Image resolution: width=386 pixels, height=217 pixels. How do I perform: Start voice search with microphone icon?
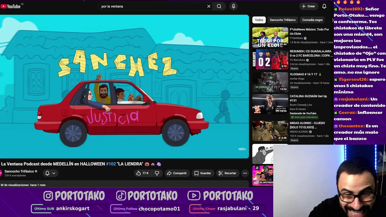coord(233,6)
